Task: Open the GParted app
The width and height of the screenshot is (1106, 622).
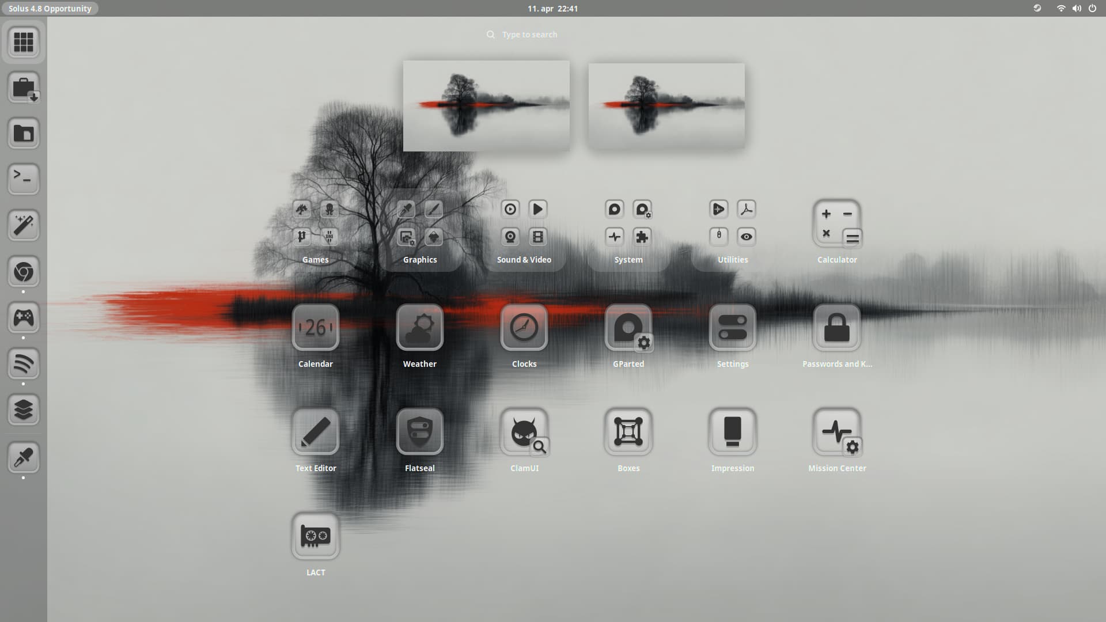Action: coord(628,328)
